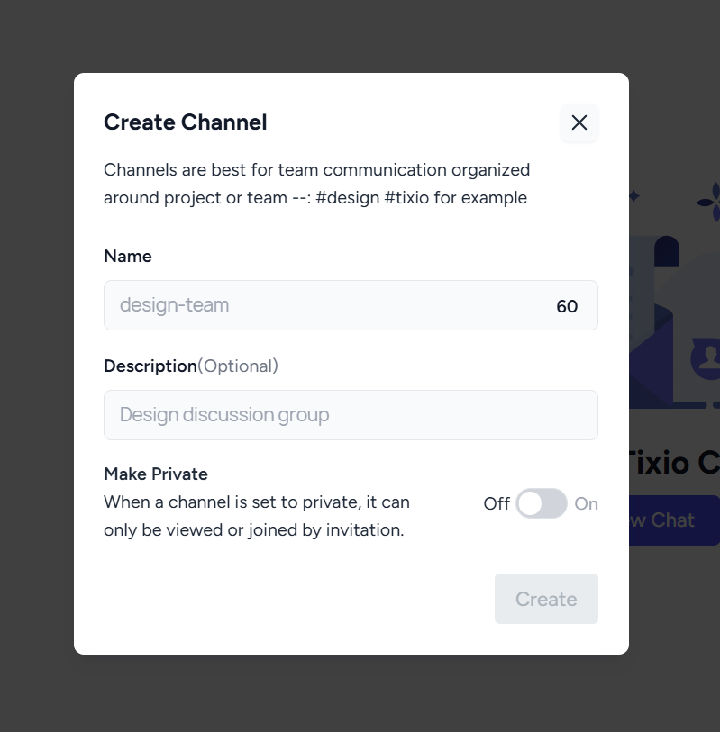Image resolution: width=720 pixels, height=732 pixels.
Task: Click the Off label beside the switch
Action: [497, 504]
